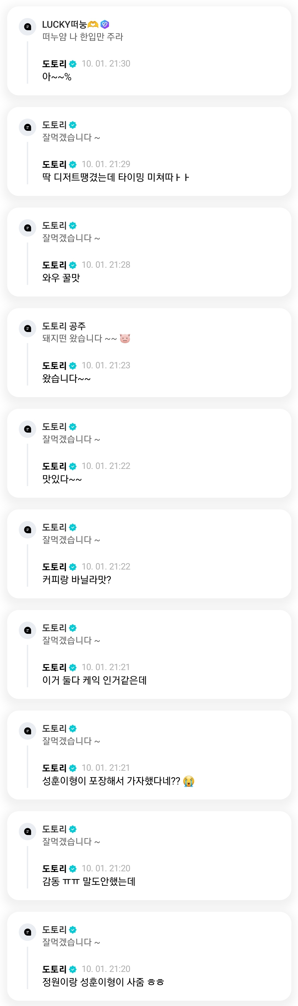Viewport: 298px width, 1006px height.
Task: Click the verified badge beside the 21:28 timestamp
Action: pyautogui.click(x=73, y=265)
